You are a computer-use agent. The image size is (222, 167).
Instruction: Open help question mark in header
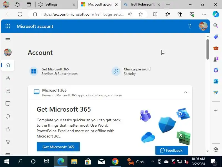[x=190, y=26]
